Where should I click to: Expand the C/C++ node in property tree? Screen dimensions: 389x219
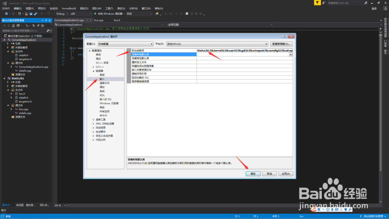click(x=93, y=67)
